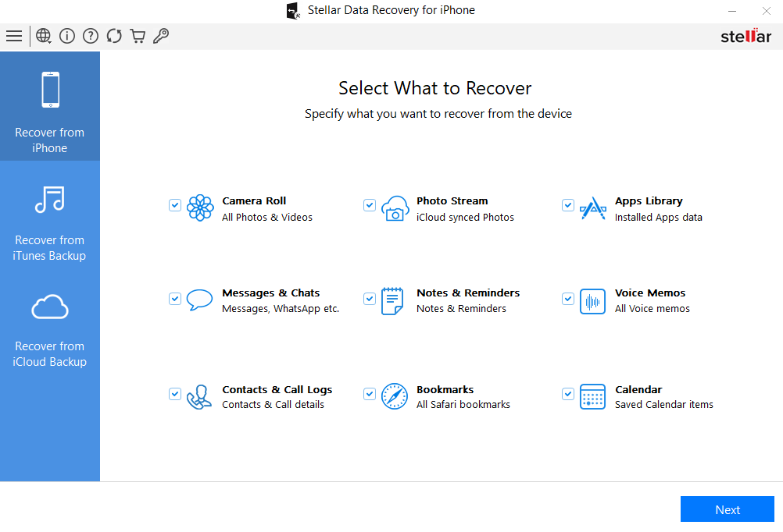Click the Bookmarks compass icon
Screen dimensions: 783x532
(x=395, y=396)
